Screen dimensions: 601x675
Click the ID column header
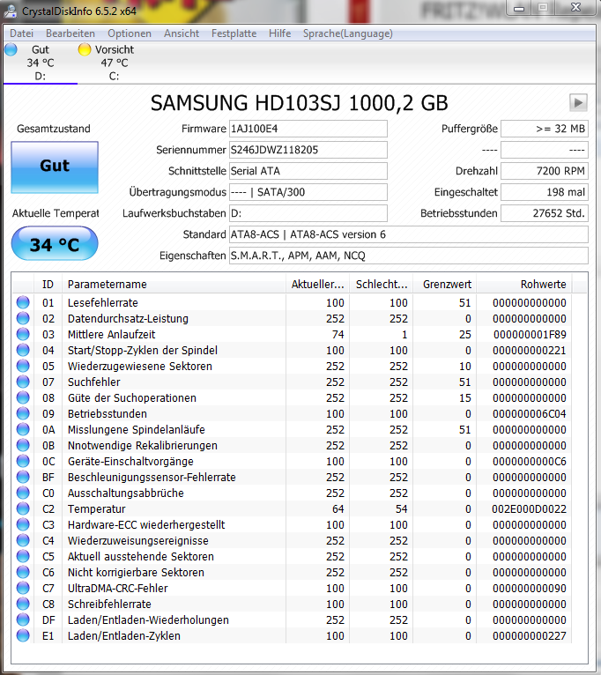tap(48, 284)
